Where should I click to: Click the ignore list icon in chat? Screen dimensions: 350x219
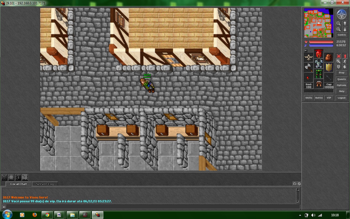pos(299,184)
